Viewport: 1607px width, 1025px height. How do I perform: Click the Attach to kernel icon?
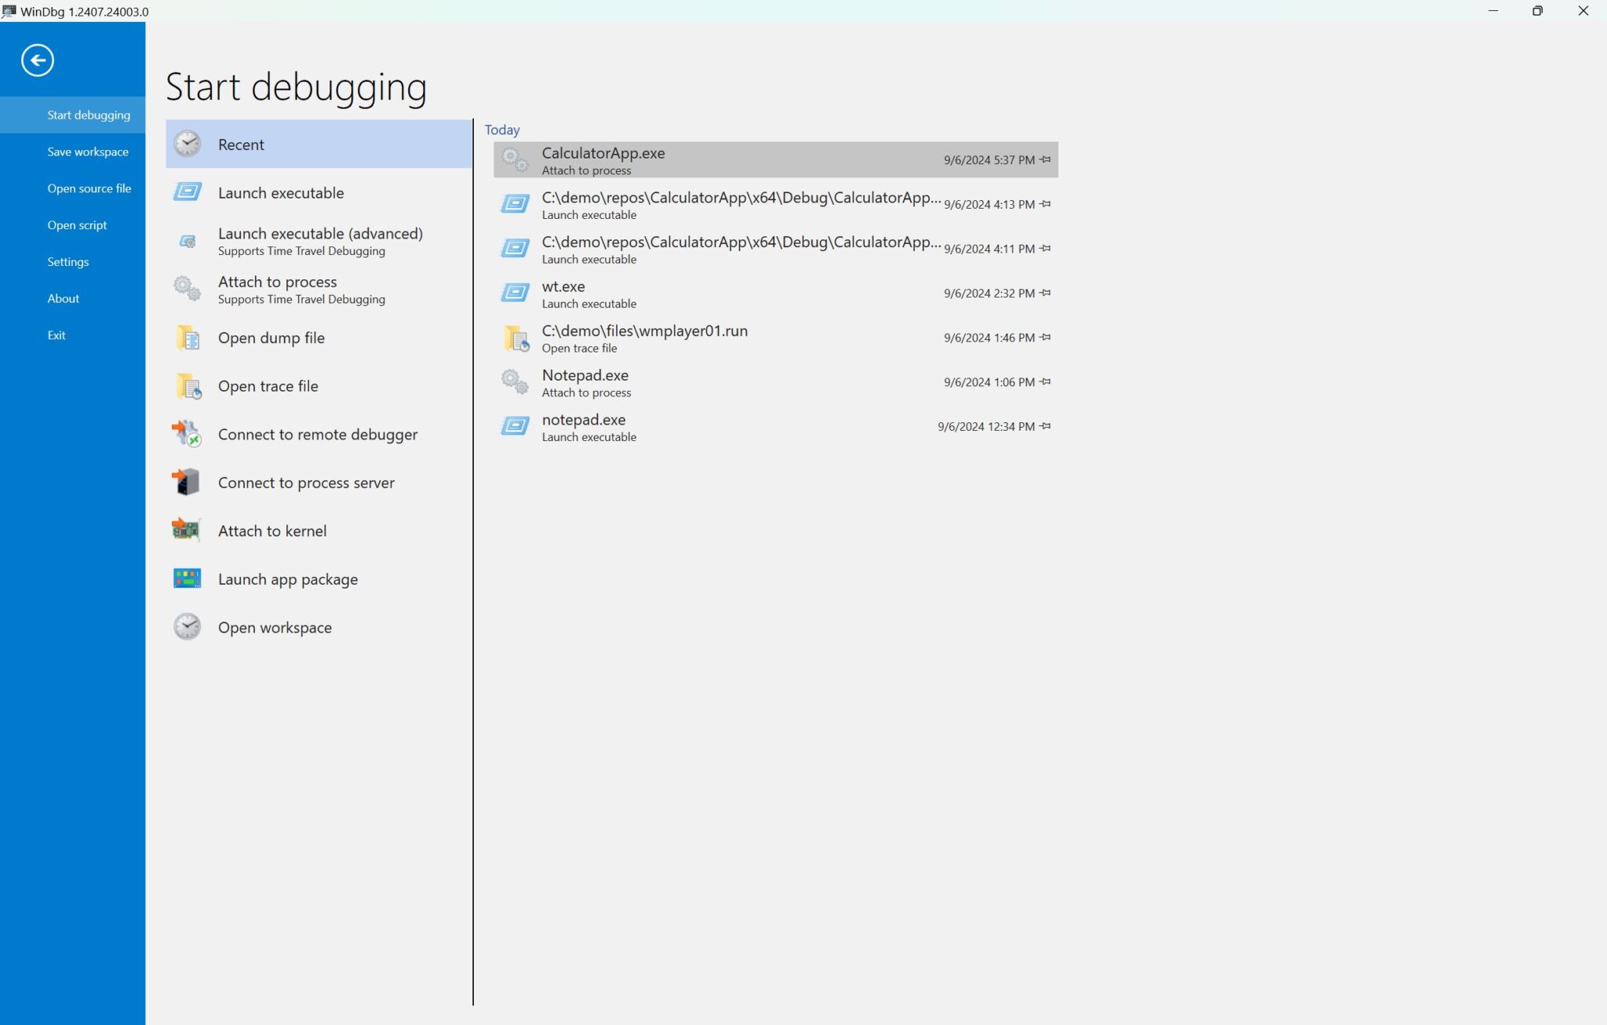(x=187, y=531)
